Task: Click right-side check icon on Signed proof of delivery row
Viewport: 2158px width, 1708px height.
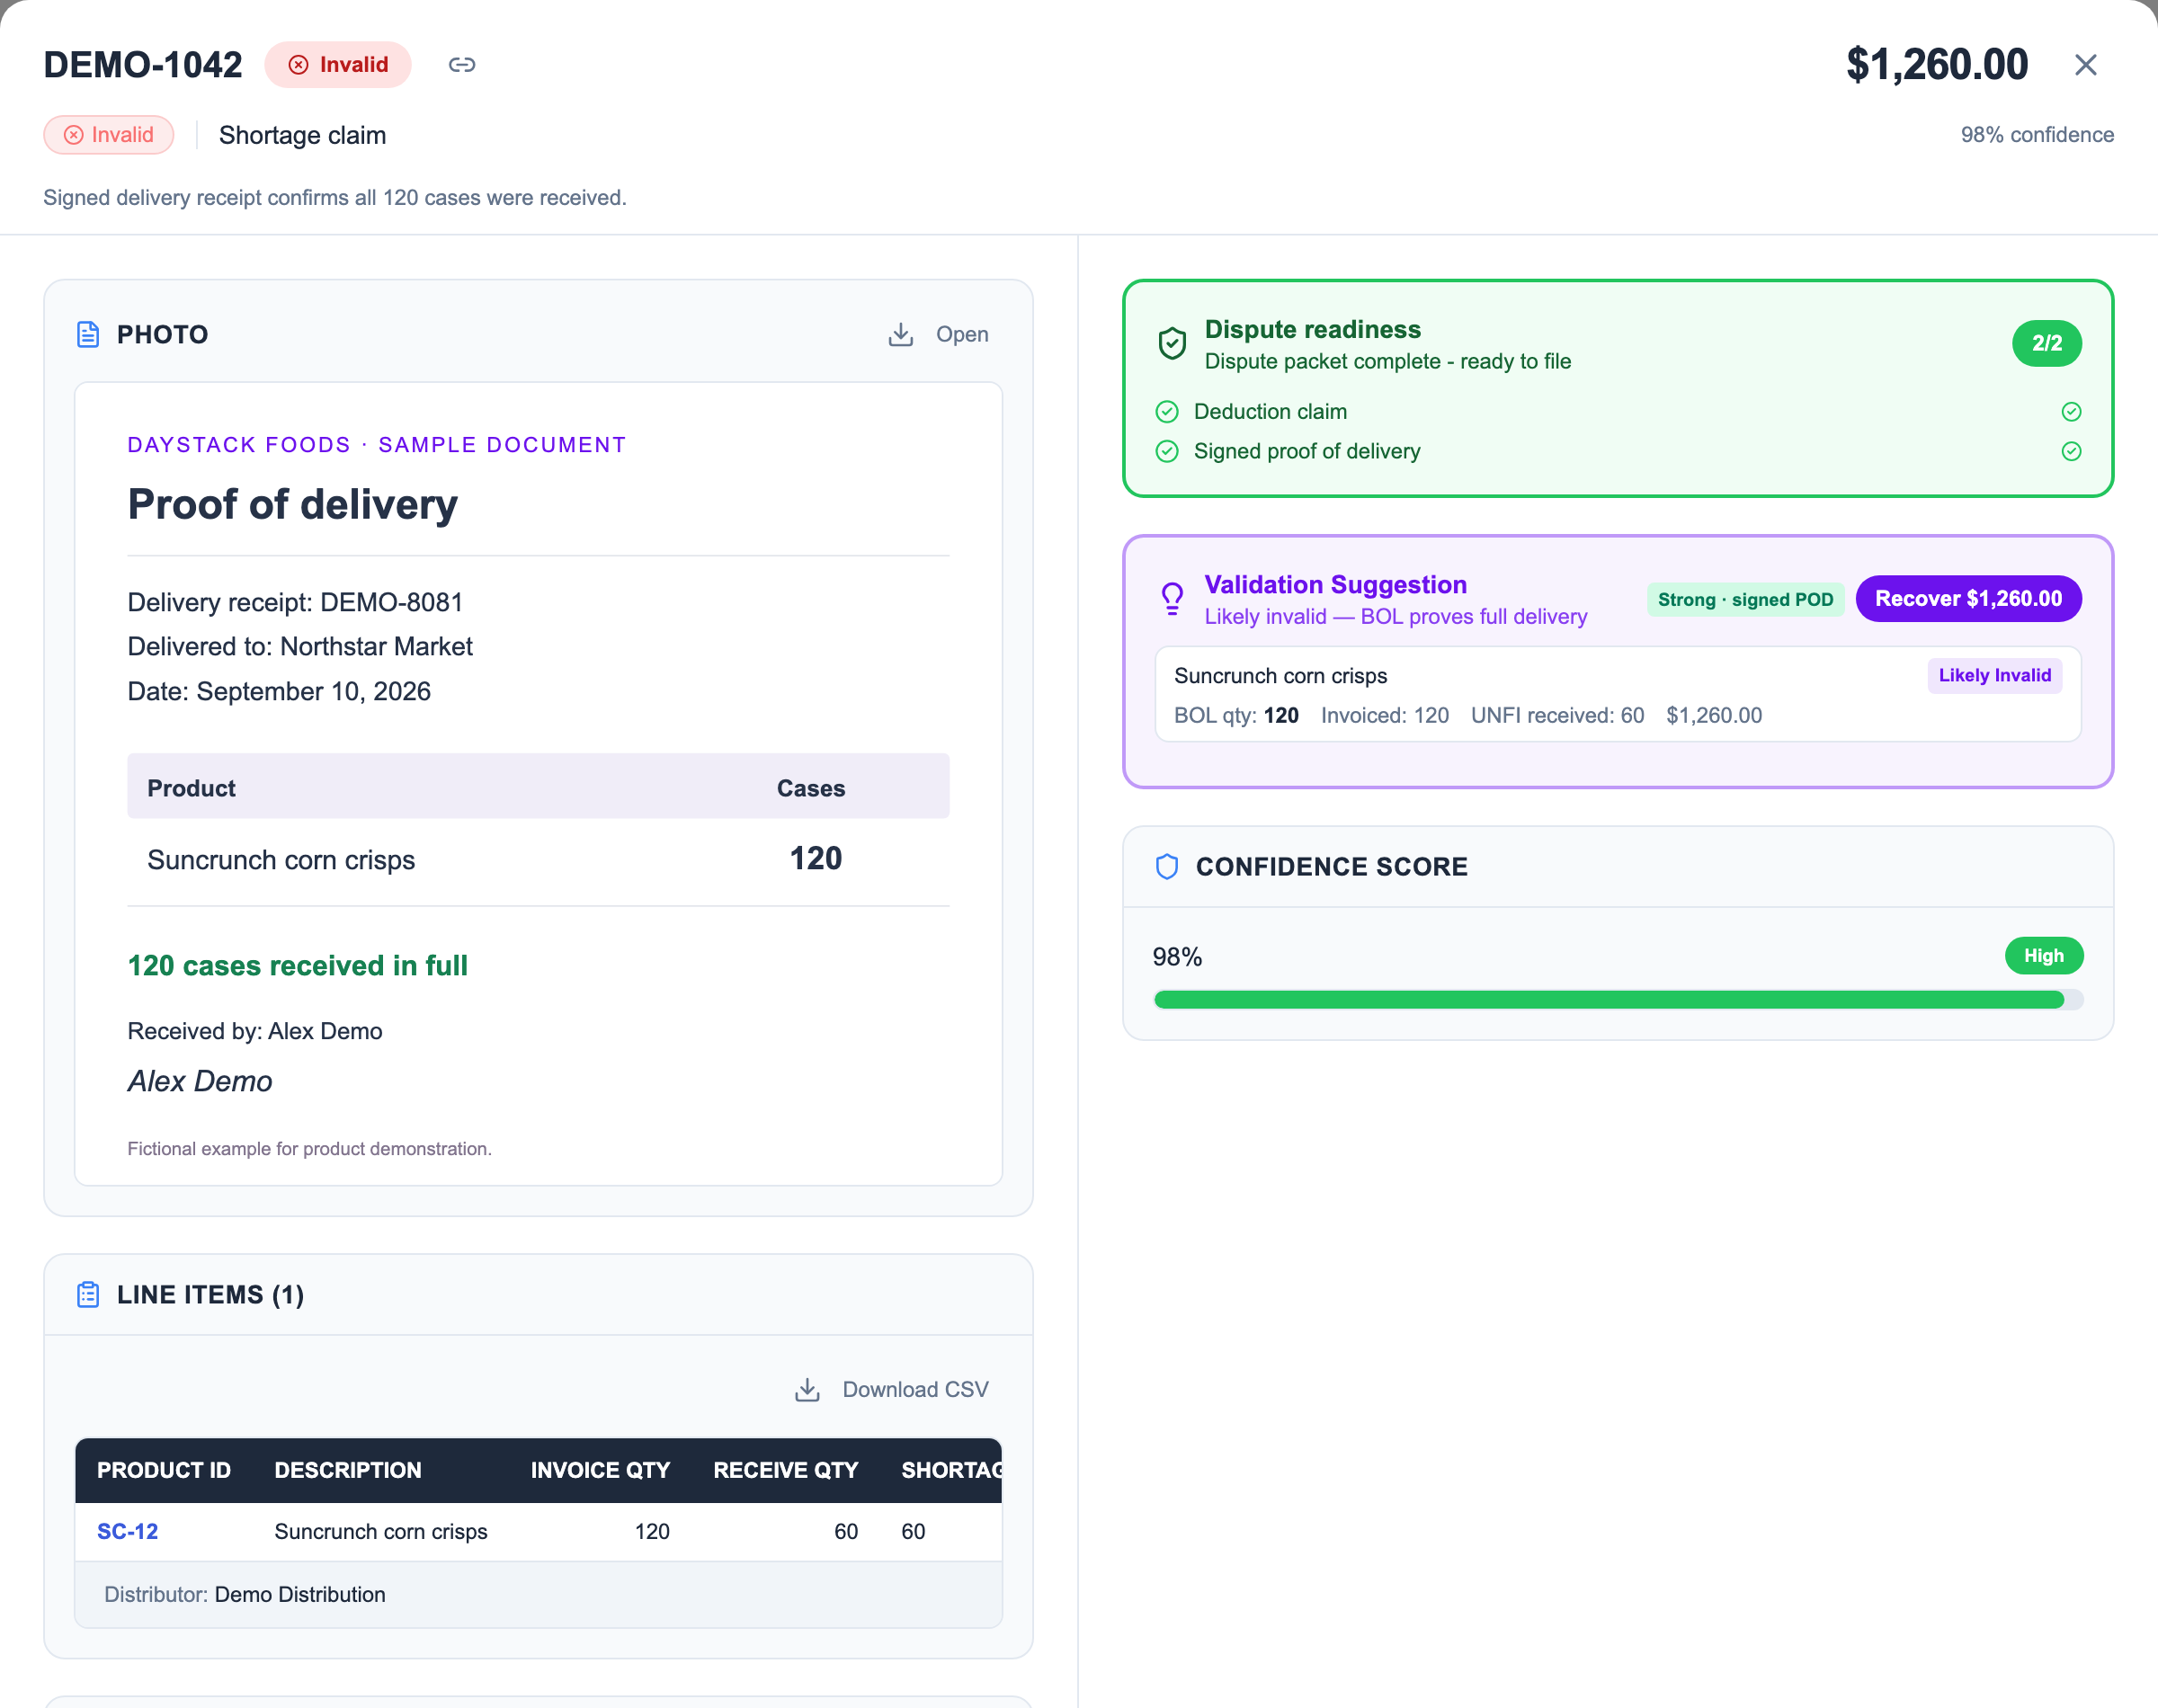Action: [2071, 452]
